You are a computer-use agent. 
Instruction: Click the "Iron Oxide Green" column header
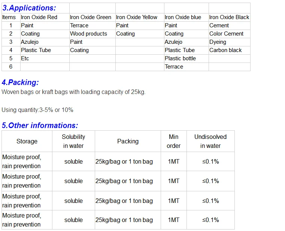pos(90,17)
